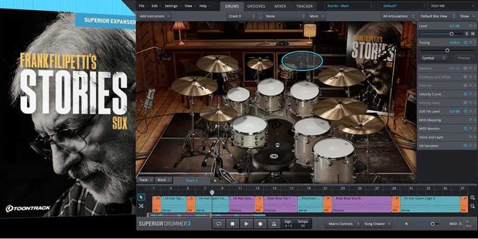The height and width of the screenshot is (239, 478).
Task: Open the None selector dropdown
Action: pos(284,16)
